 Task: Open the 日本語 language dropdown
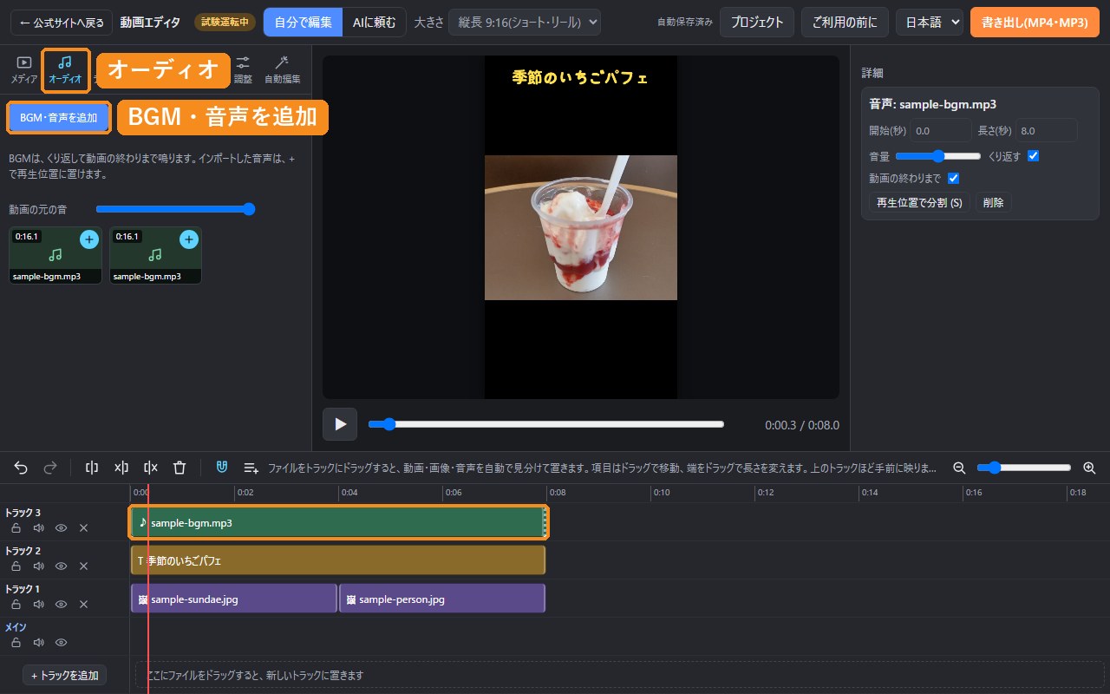[x=930, y=23]
